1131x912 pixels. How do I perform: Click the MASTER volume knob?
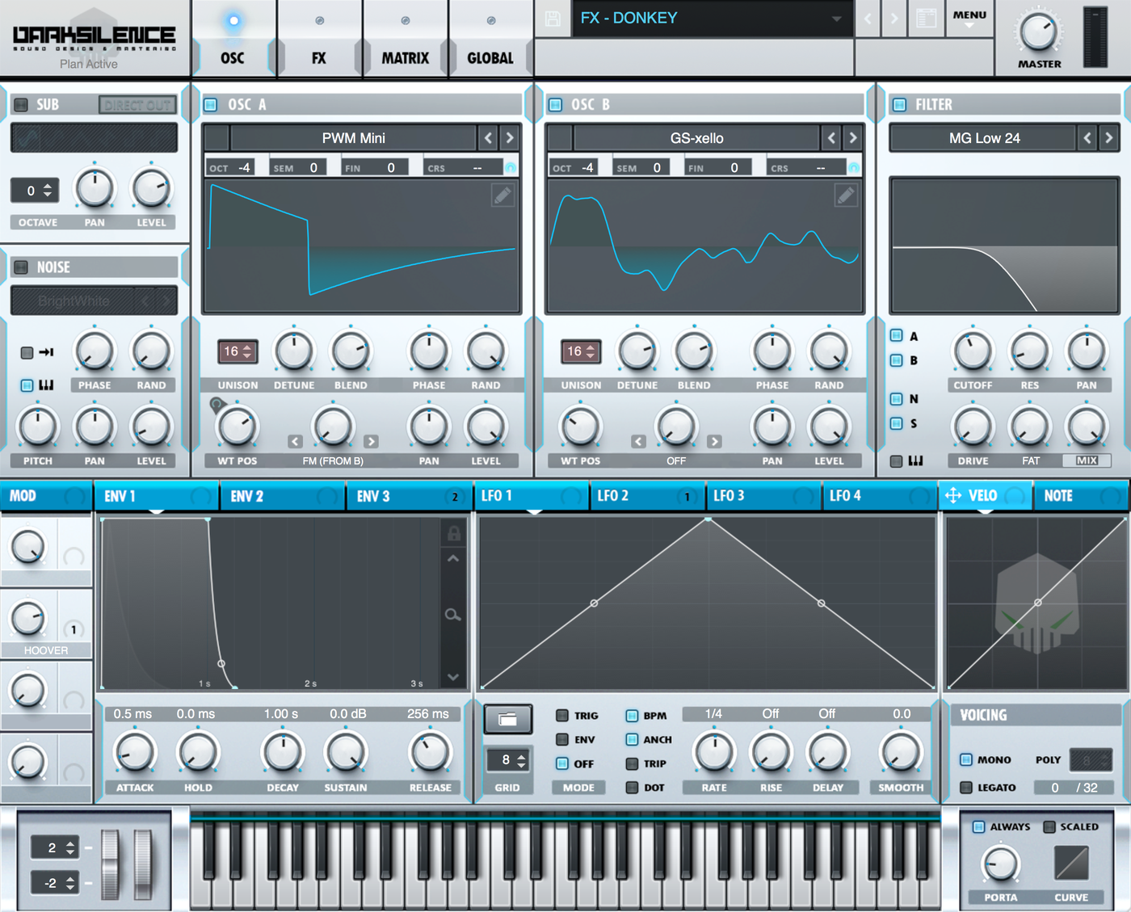coord(1039,32)
